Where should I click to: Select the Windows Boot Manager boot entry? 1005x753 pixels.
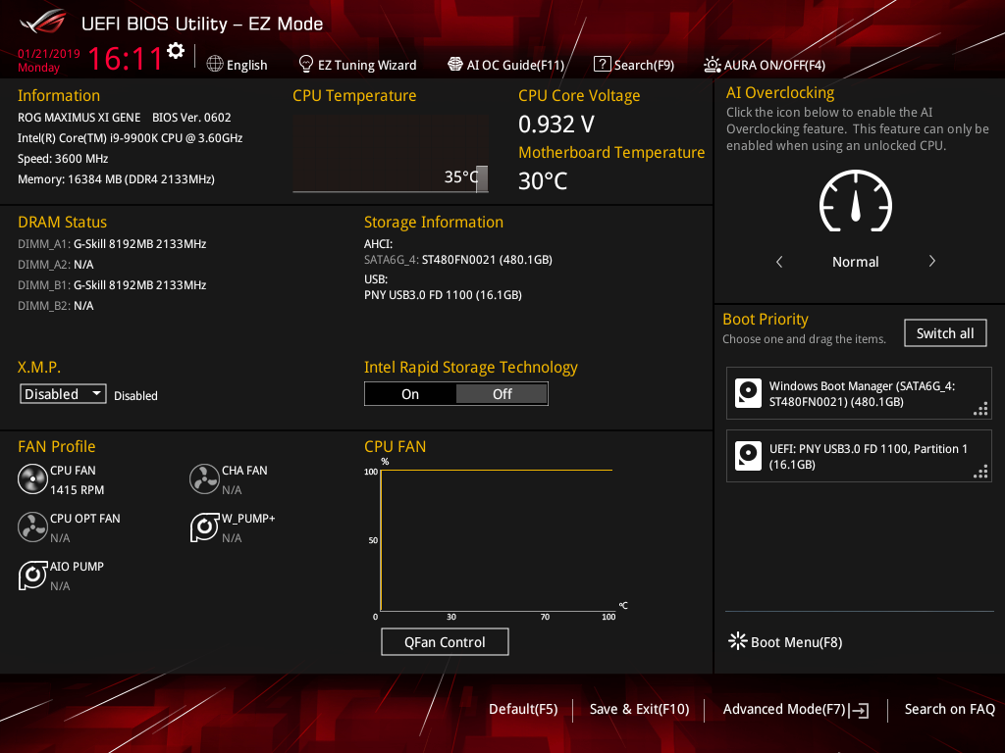tap(859, 393)
